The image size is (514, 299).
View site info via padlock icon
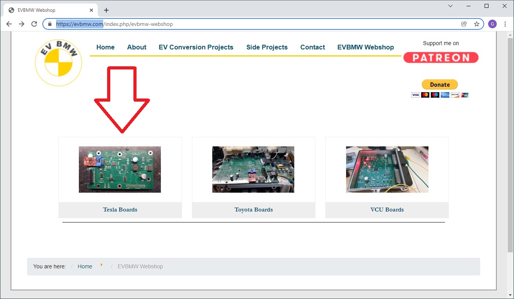pyautogui.click(x=50, y=24)
